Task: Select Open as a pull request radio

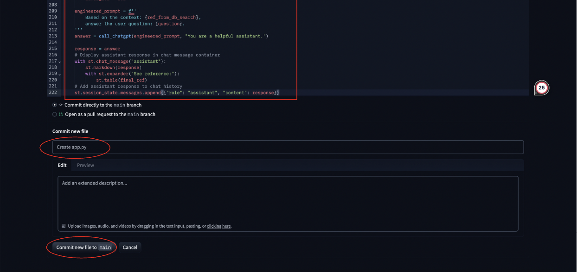Action: click(x=55, y=114)
